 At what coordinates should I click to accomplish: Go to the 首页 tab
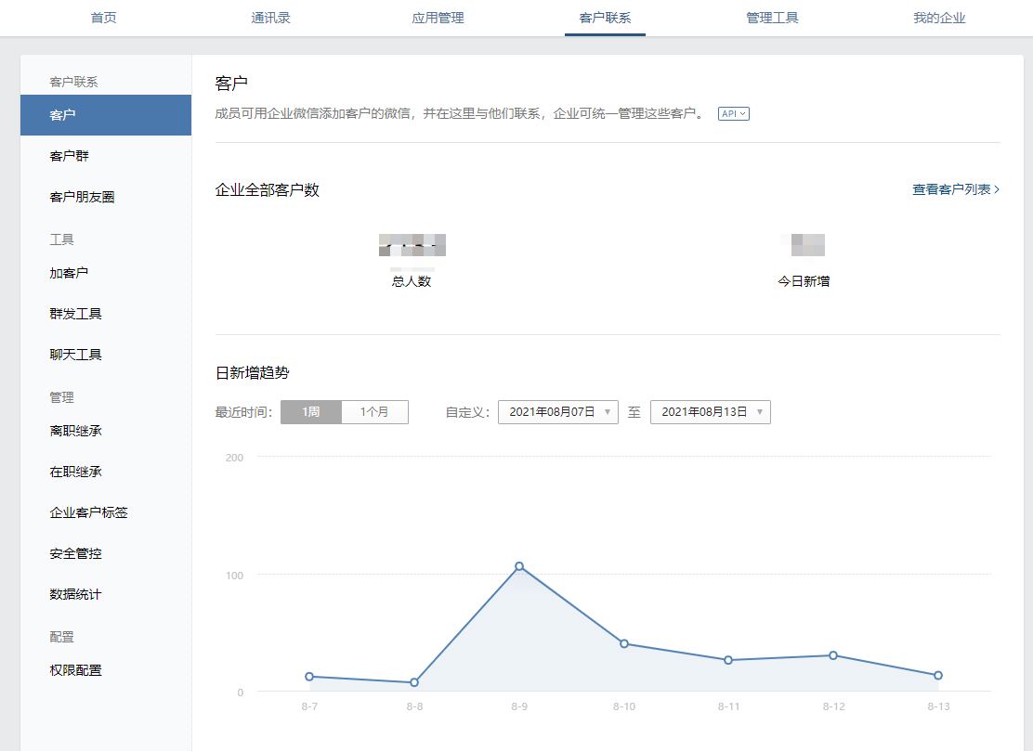pos(104,18)
